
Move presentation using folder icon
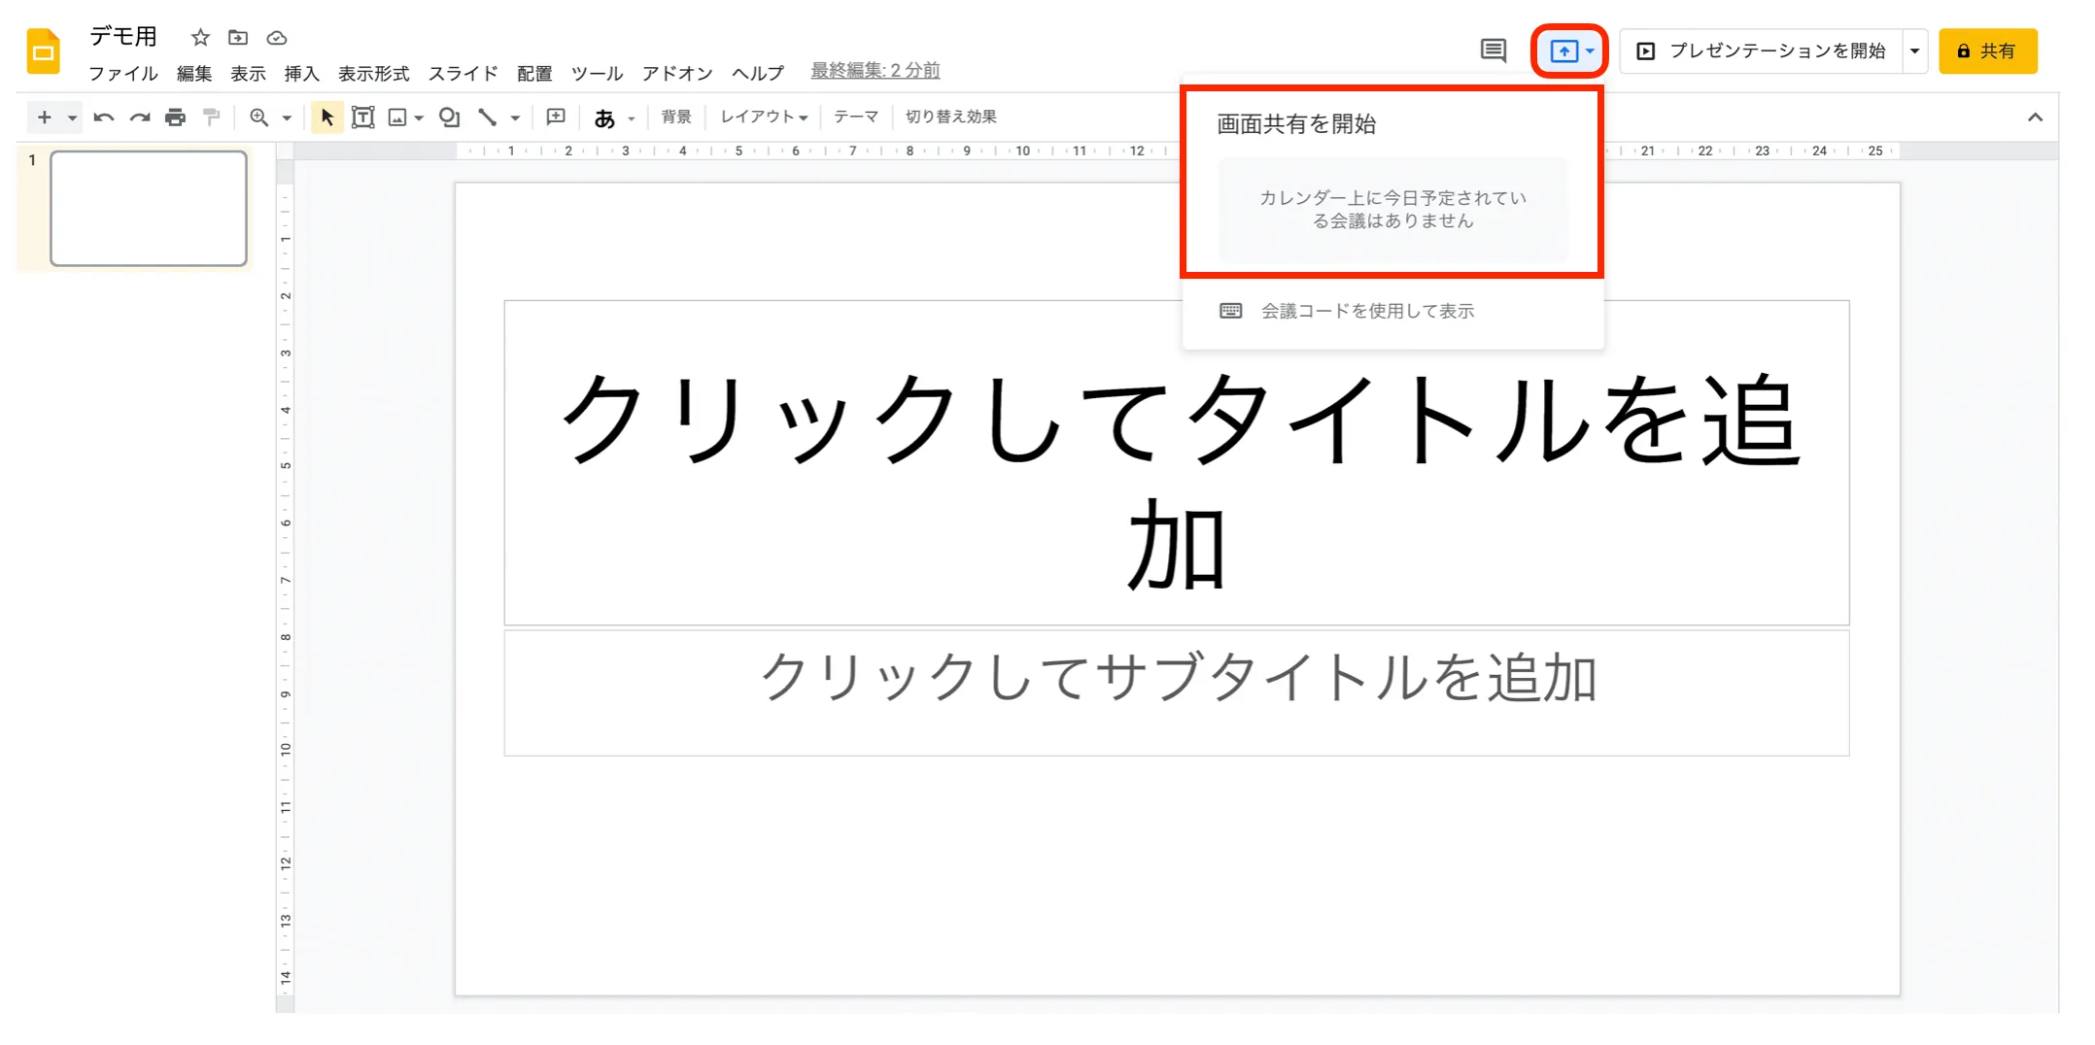(238, 38)
